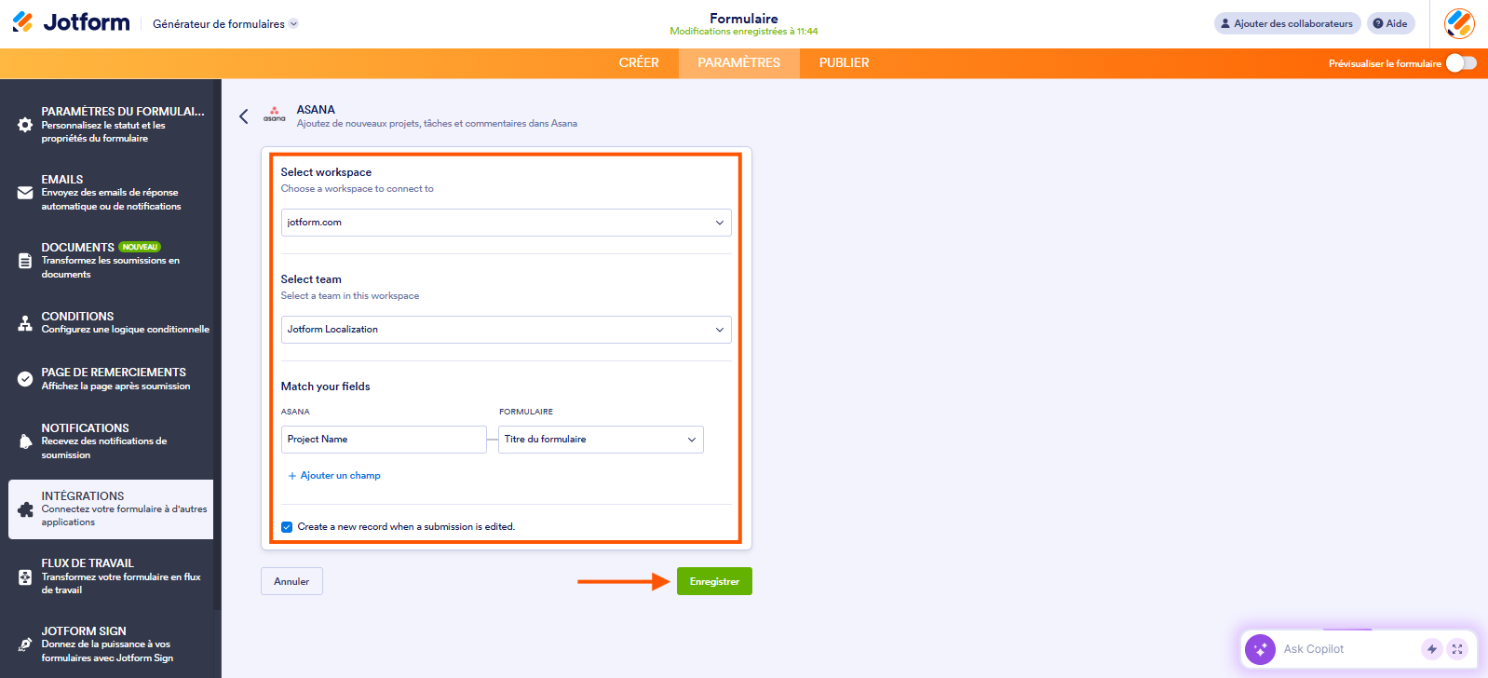Open the Intégrations section
Screen dimensions: 1488x678
pyautogui.click(x=111, y=509)
